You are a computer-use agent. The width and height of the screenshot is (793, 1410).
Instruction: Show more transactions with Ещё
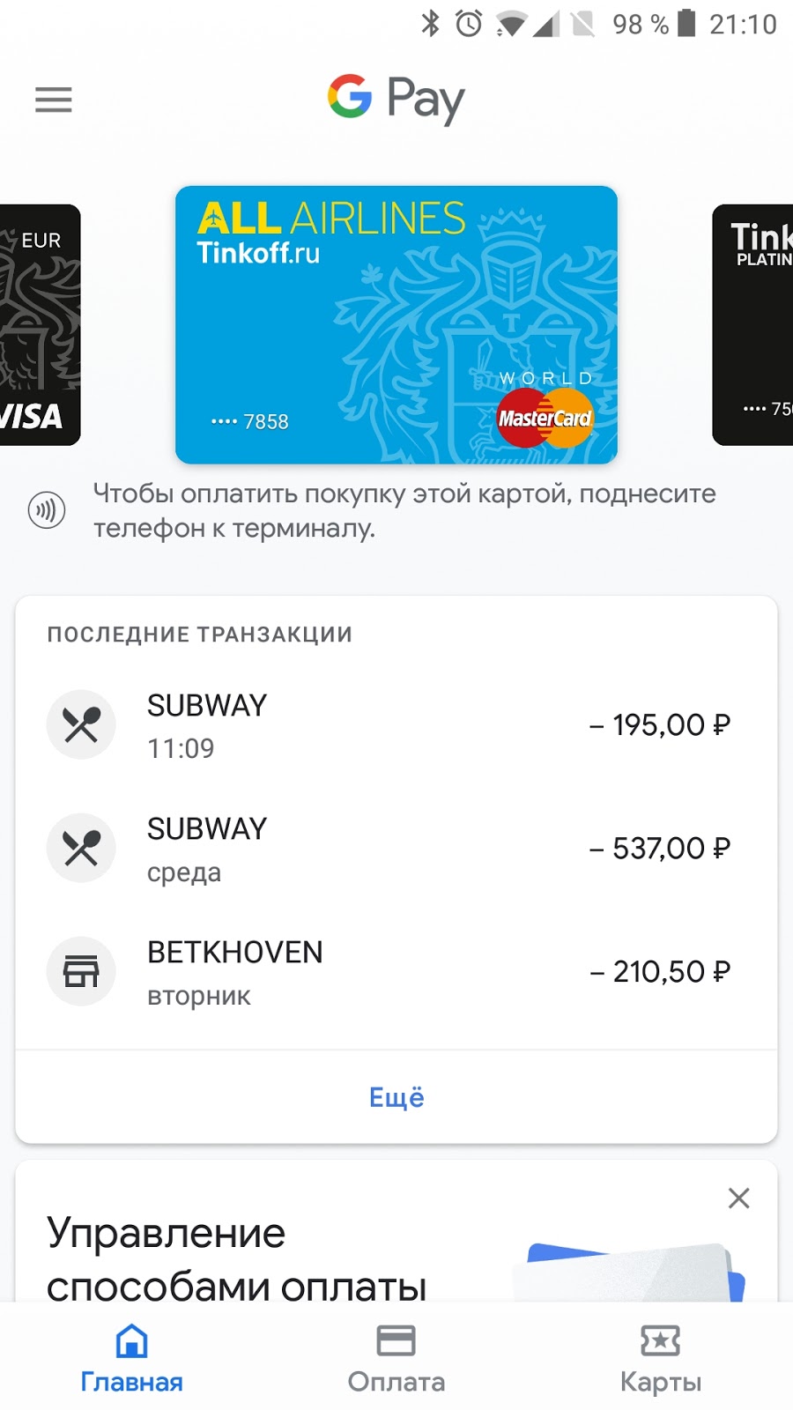396,1097
